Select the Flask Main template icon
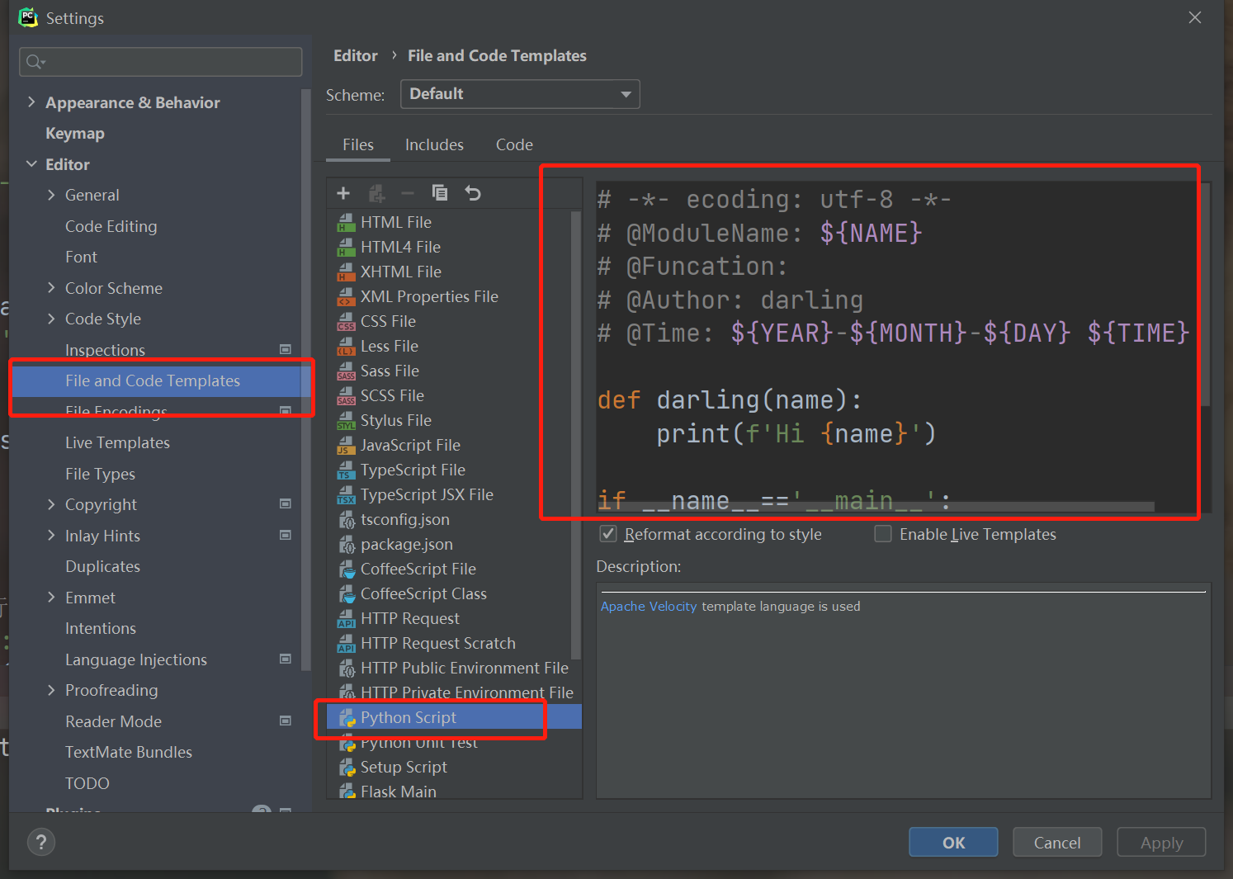The image size is (1233, 879). [x=347, y=792]
